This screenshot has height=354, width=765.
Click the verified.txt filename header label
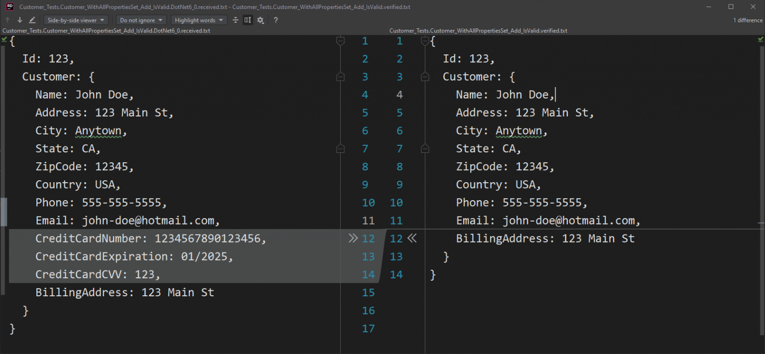pyautogui.click(x=478, y=30)
